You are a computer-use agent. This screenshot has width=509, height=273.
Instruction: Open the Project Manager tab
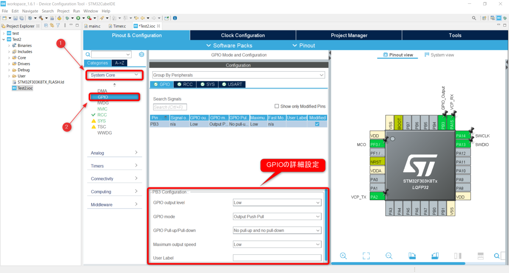pyautogui.click(x=349, y=35)
